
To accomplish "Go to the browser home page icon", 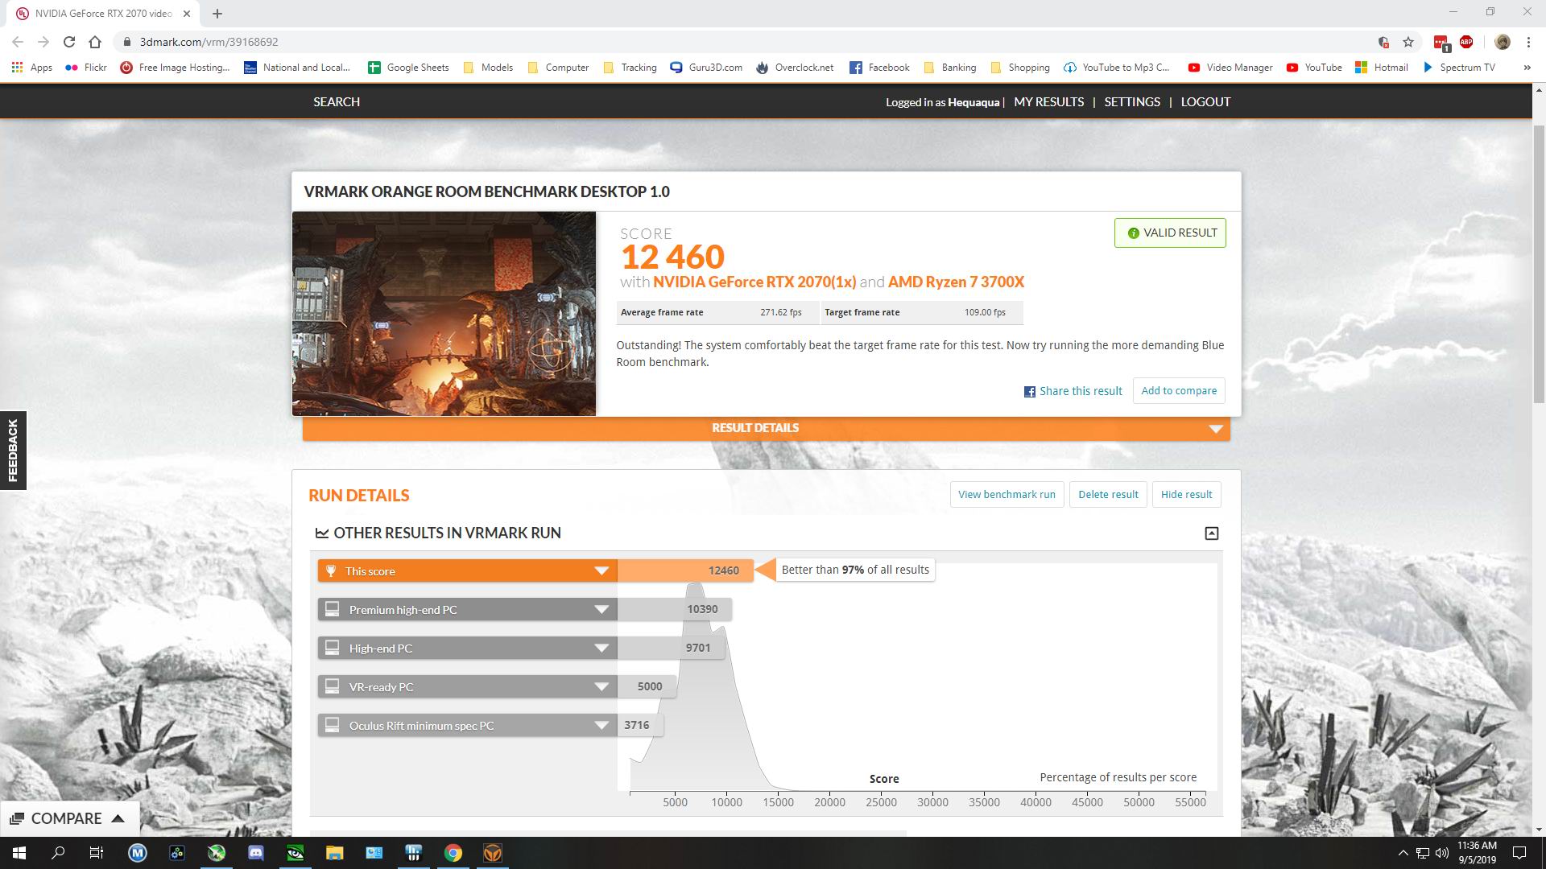I will click(x=95, y=42).
